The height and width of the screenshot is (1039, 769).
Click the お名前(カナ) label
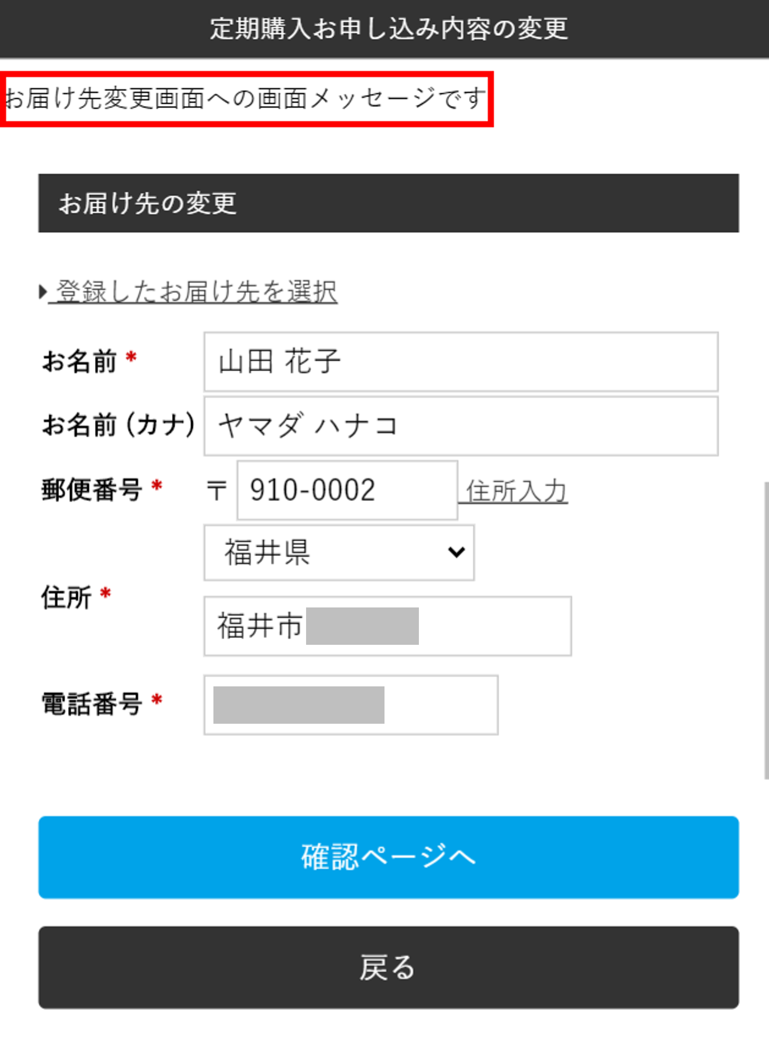[x=118, y=425]
